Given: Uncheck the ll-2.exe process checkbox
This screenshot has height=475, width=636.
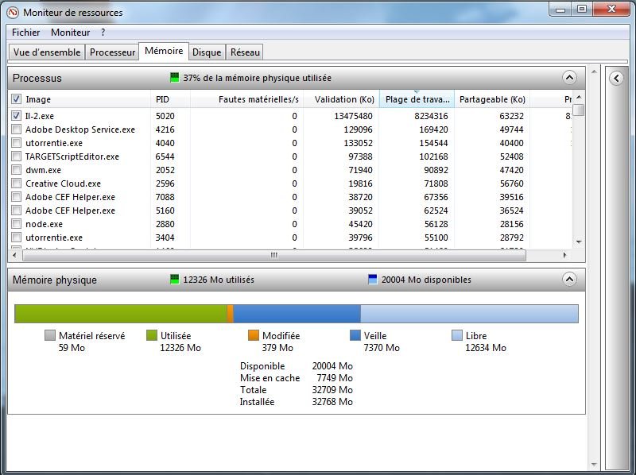Looking at the screenshot, I should pyautogui.click(x=17, y=116).
